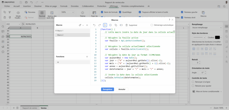This screenshot has width=229, height=110.
Task: Uncheck the Panneau droit checkbox
Action: pyautogui.click(x=182, y=18)
